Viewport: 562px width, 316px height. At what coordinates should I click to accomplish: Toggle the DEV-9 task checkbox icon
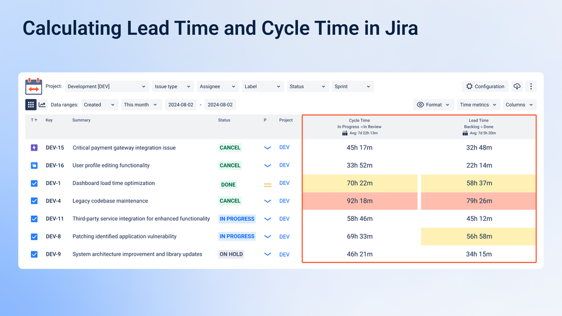[34, 254]
